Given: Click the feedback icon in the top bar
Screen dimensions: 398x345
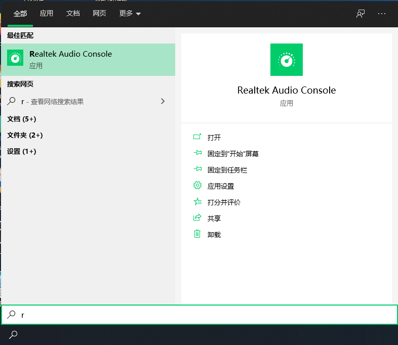Looking at the screenshot, I should [x=360, y=14].
